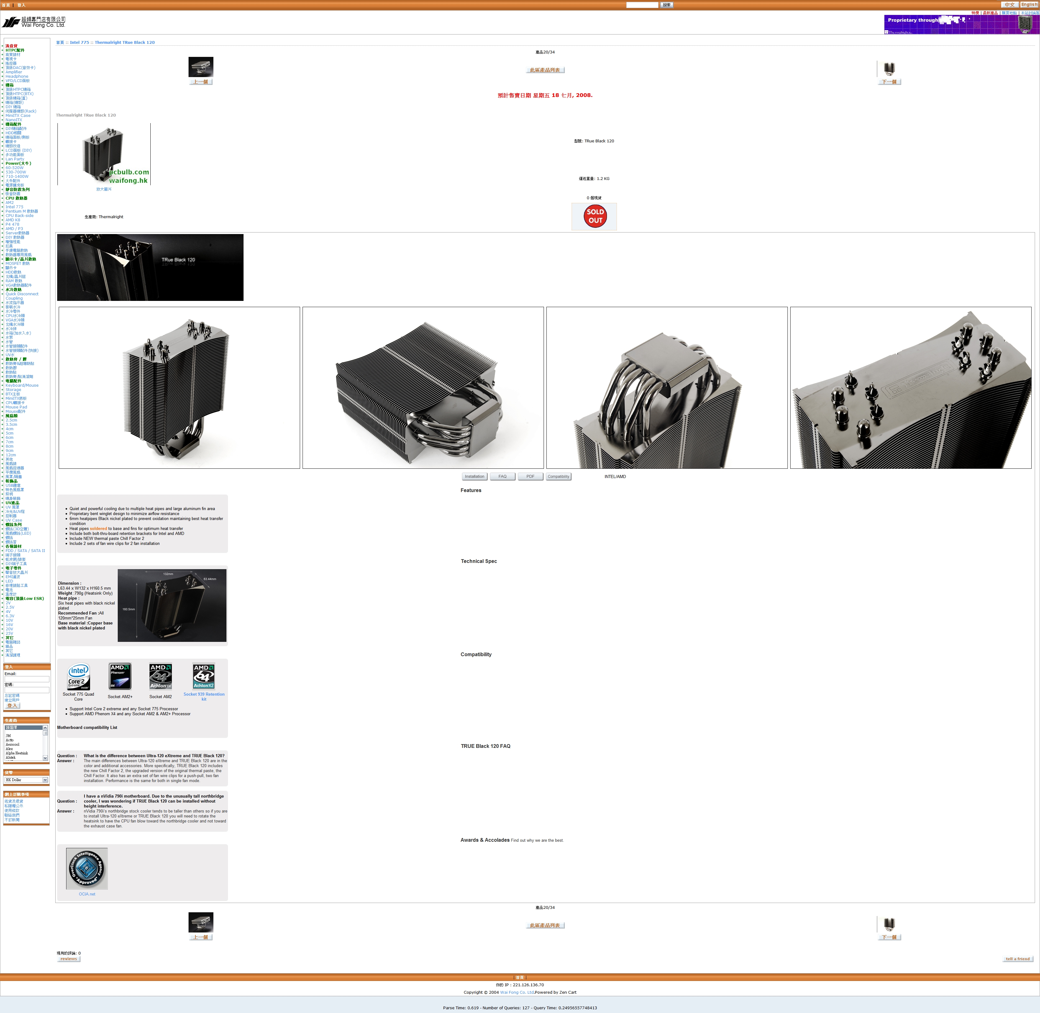The width and height of the screenshot is (1040, 1013).
Task: Open the Installation tab
Action: pyautogui.click(x=474, y=477)
